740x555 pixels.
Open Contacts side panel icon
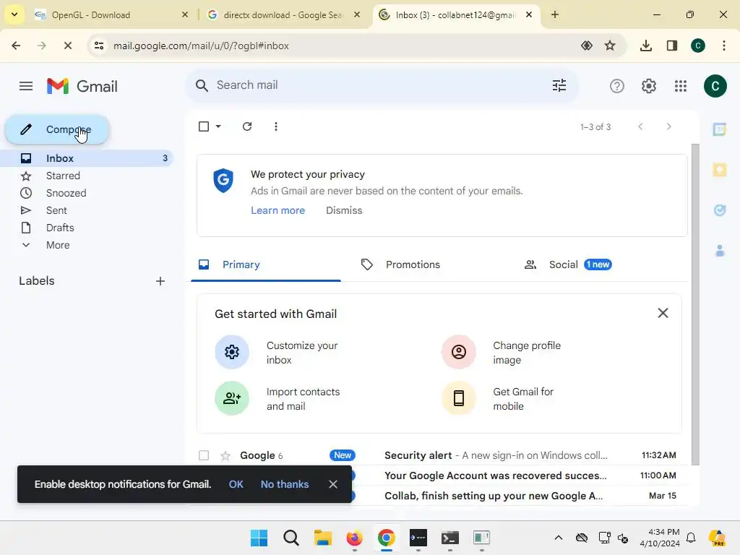tap(719, 251)
